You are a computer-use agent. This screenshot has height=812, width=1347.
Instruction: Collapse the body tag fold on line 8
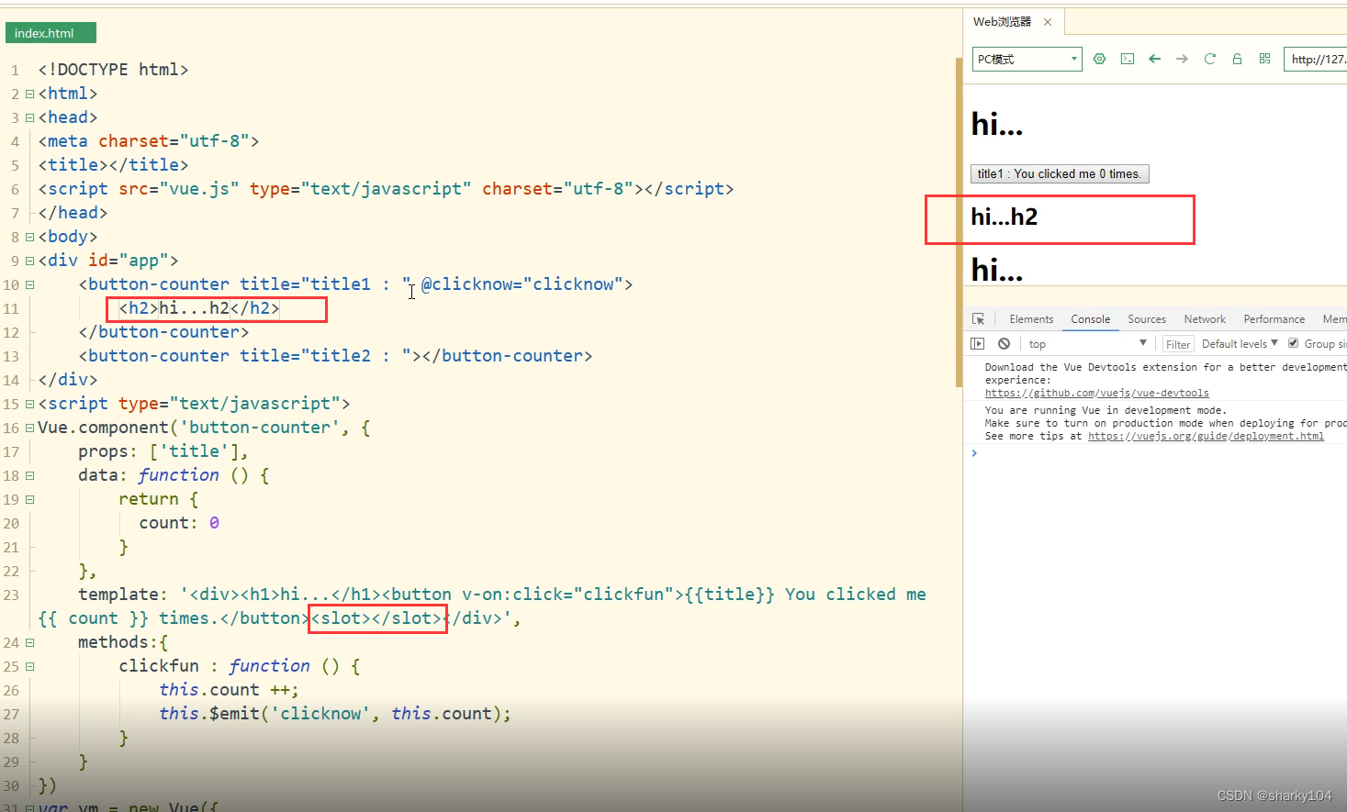click(x=30, y=237)
